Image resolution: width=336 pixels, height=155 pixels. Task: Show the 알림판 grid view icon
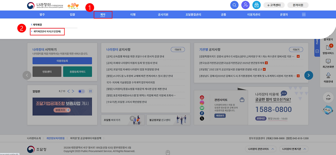[x=91, y=91]
